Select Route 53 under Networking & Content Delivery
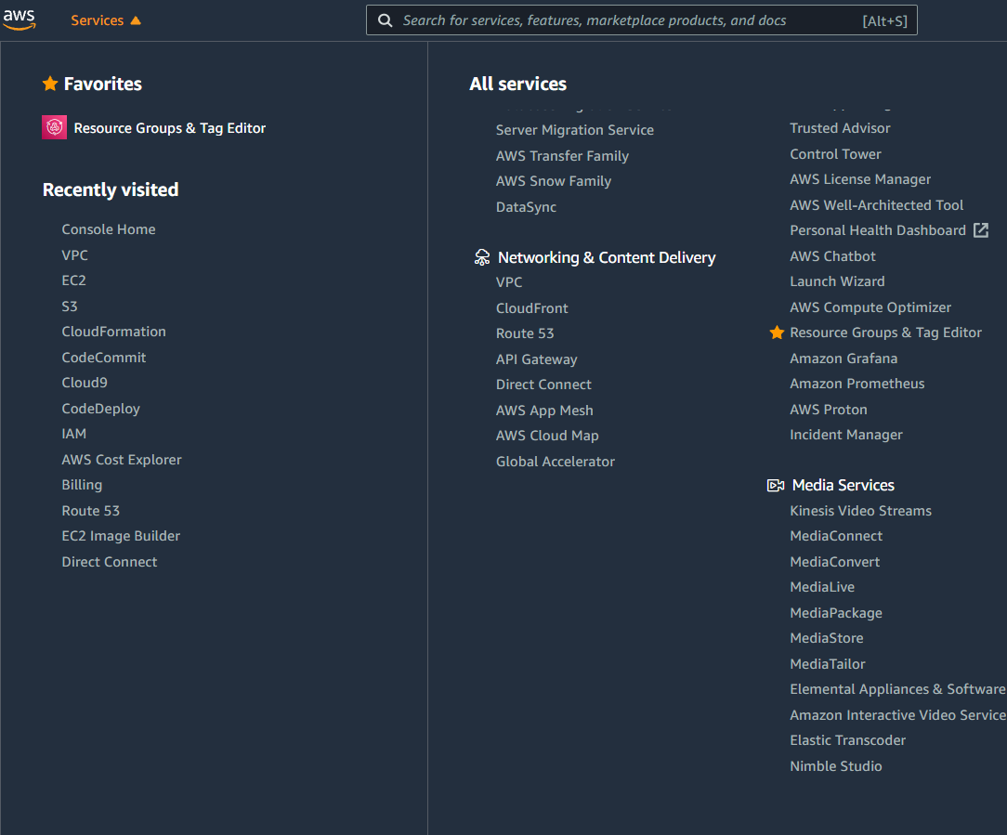Image resolution: width=1007 pixels, height=835 pixels. point(525,333)
